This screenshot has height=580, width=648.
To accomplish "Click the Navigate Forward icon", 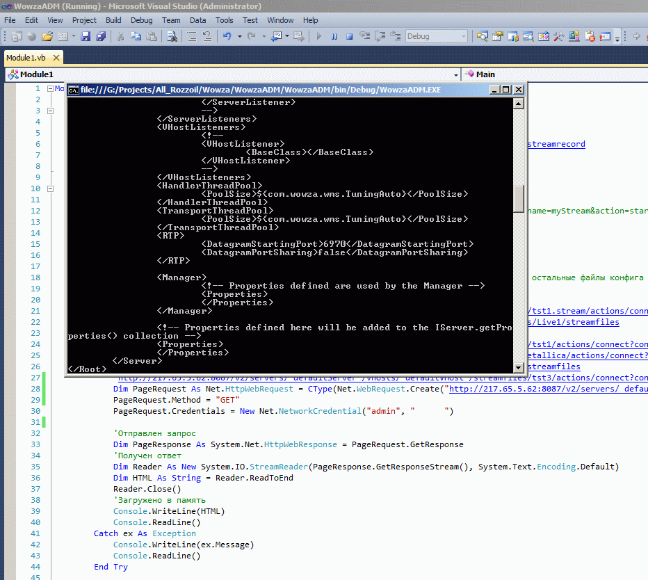I will point(299,36).
